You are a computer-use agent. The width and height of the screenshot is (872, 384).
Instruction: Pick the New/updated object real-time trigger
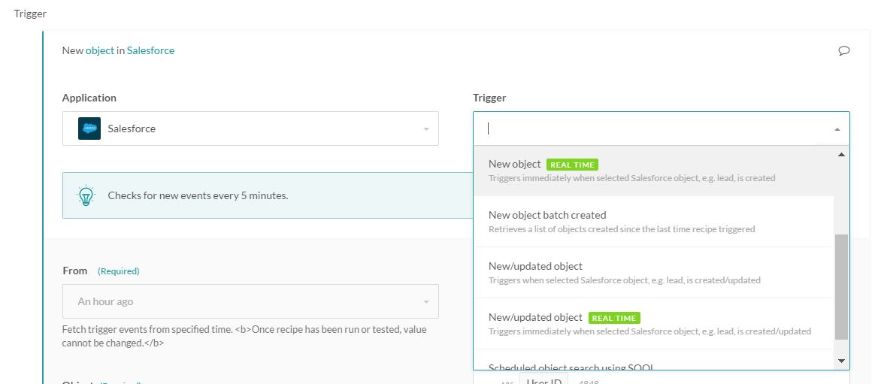click(535, 318)
